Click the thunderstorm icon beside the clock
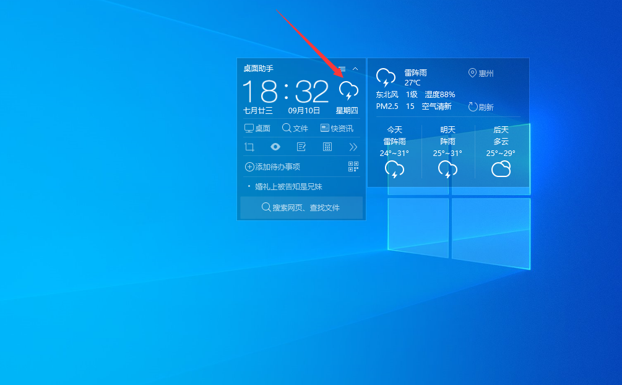 click(348, 91)
